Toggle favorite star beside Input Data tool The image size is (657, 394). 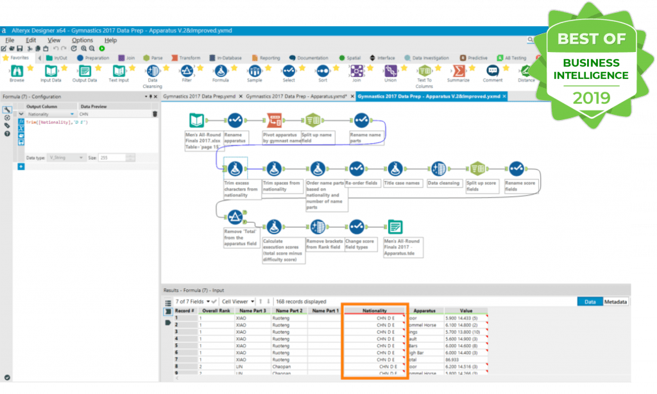(x=64, y=68)
